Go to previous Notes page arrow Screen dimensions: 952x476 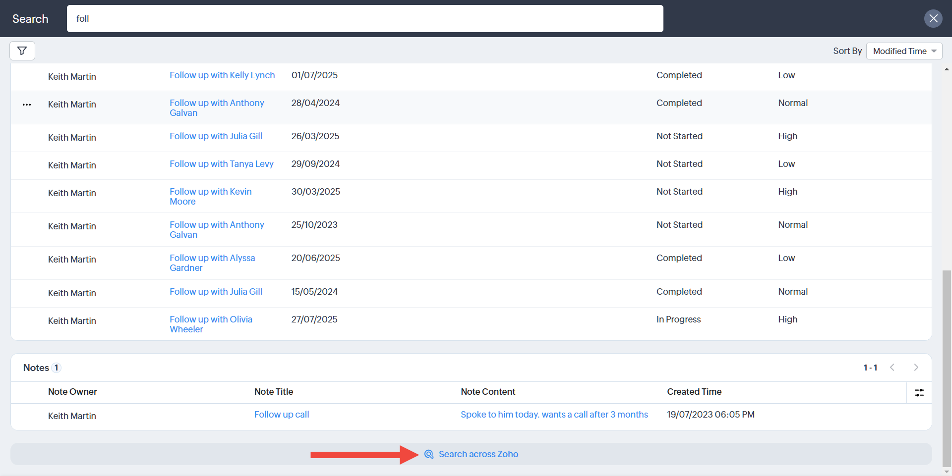click(x=892, y=368)
